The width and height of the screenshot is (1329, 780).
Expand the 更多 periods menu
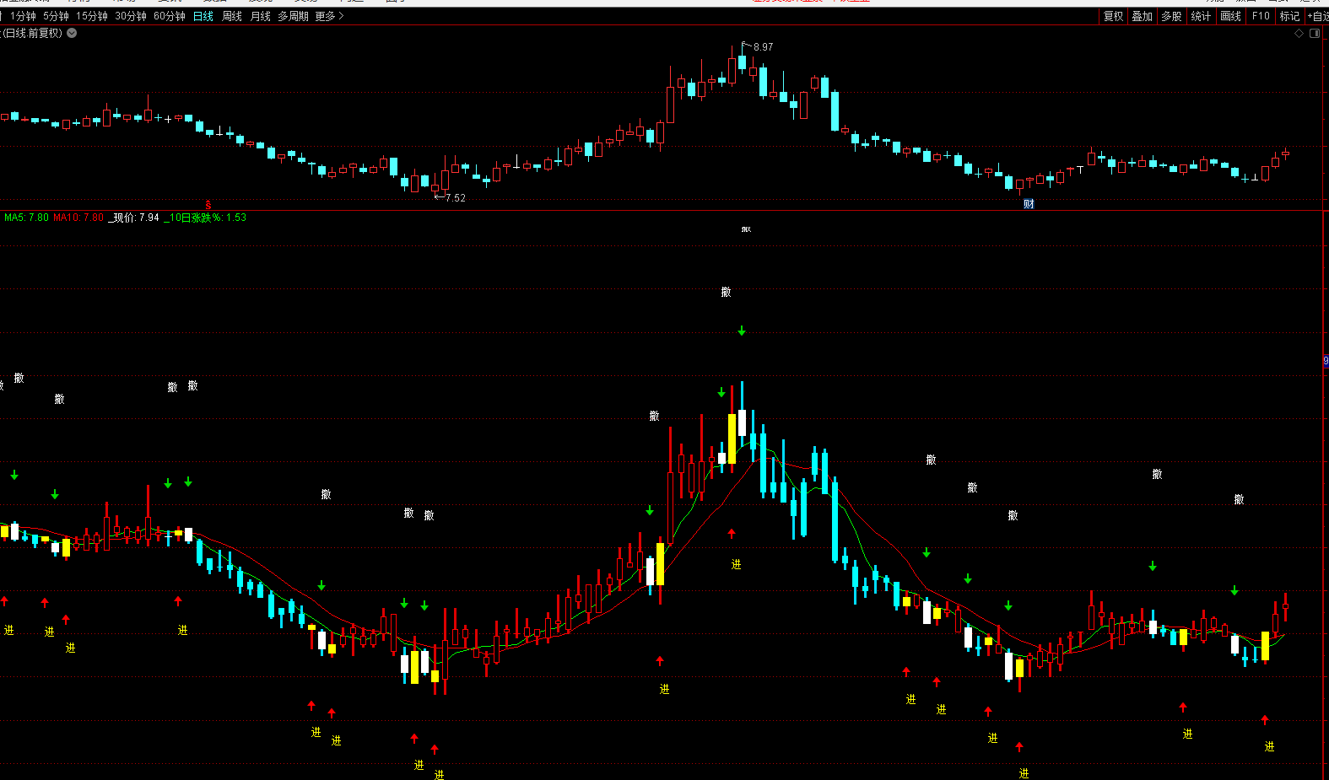click(329, 16)
